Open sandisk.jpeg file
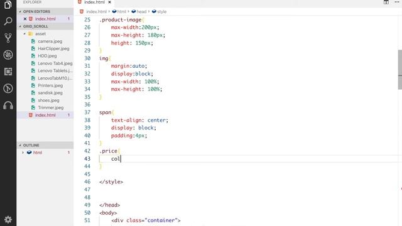This screenshot has height=226, width=402. [x=50, y=93]
